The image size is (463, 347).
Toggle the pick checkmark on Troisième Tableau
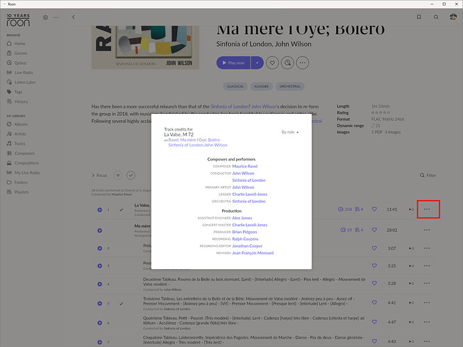tap(121, 303)
